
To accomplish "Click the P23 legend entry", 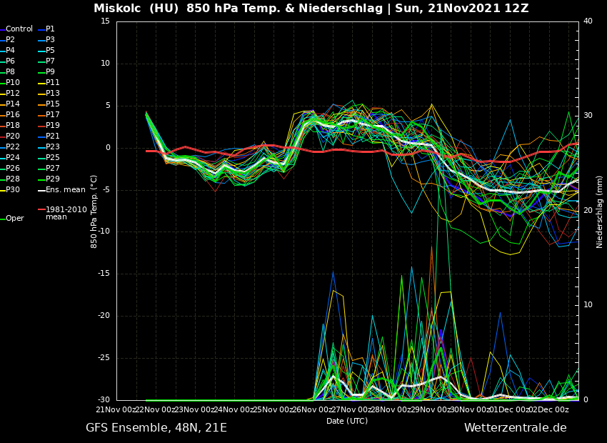I will coord(52,147).
